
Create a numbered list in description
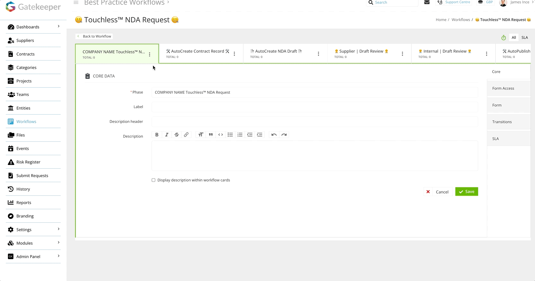tap(240, 135)
